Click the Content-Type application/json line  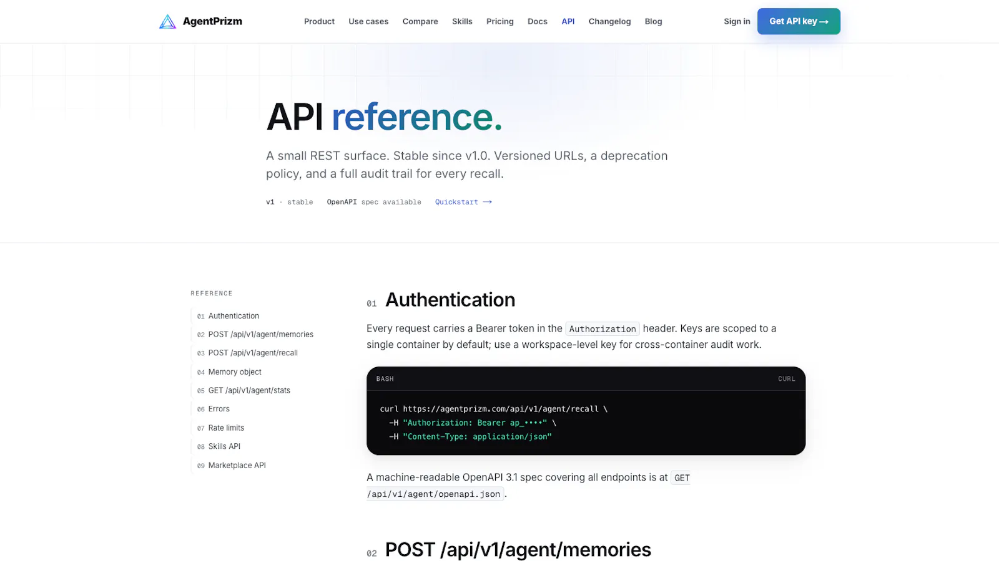pos(470,436)
